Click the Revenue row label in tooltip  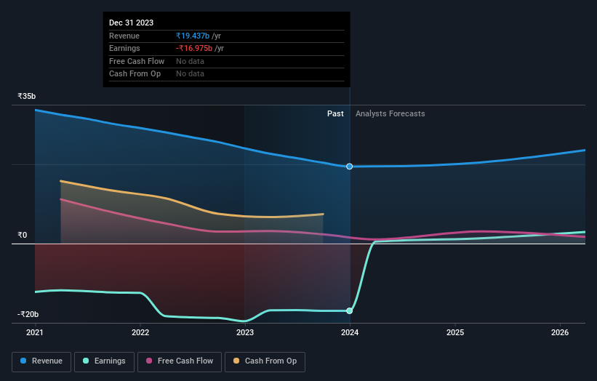(124, 36)
